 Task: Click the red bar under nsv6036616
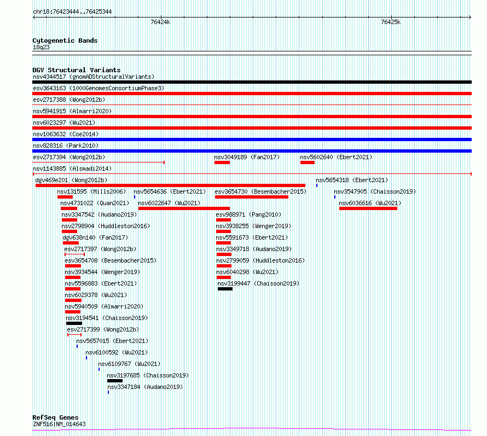click(368, 208)
